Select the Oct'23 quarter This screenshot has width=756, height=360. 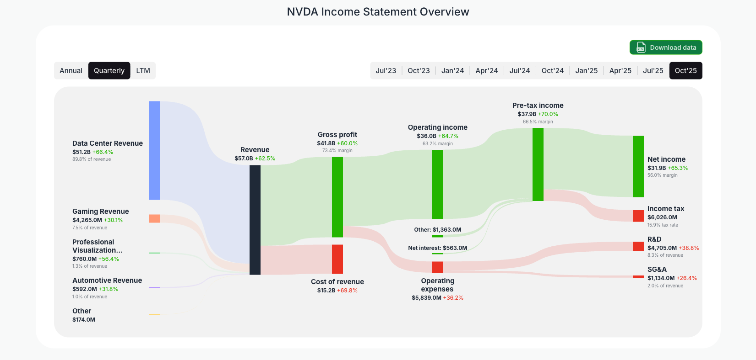[419, 71]
